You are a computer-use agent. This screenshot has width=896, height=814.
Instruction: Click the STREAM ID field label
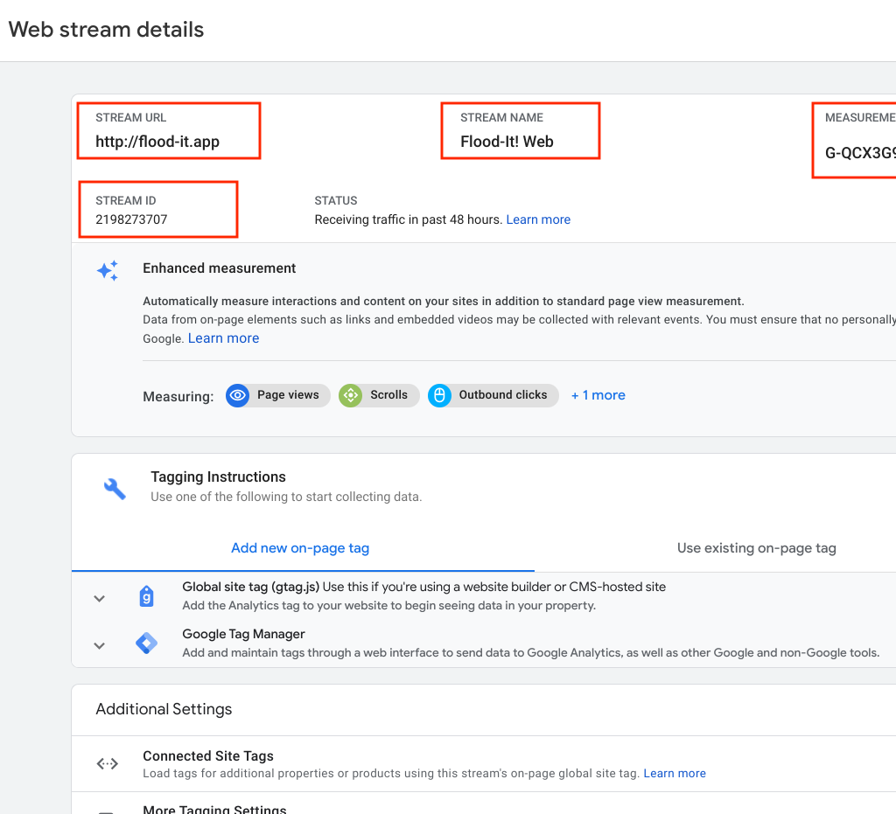(125, 201)
